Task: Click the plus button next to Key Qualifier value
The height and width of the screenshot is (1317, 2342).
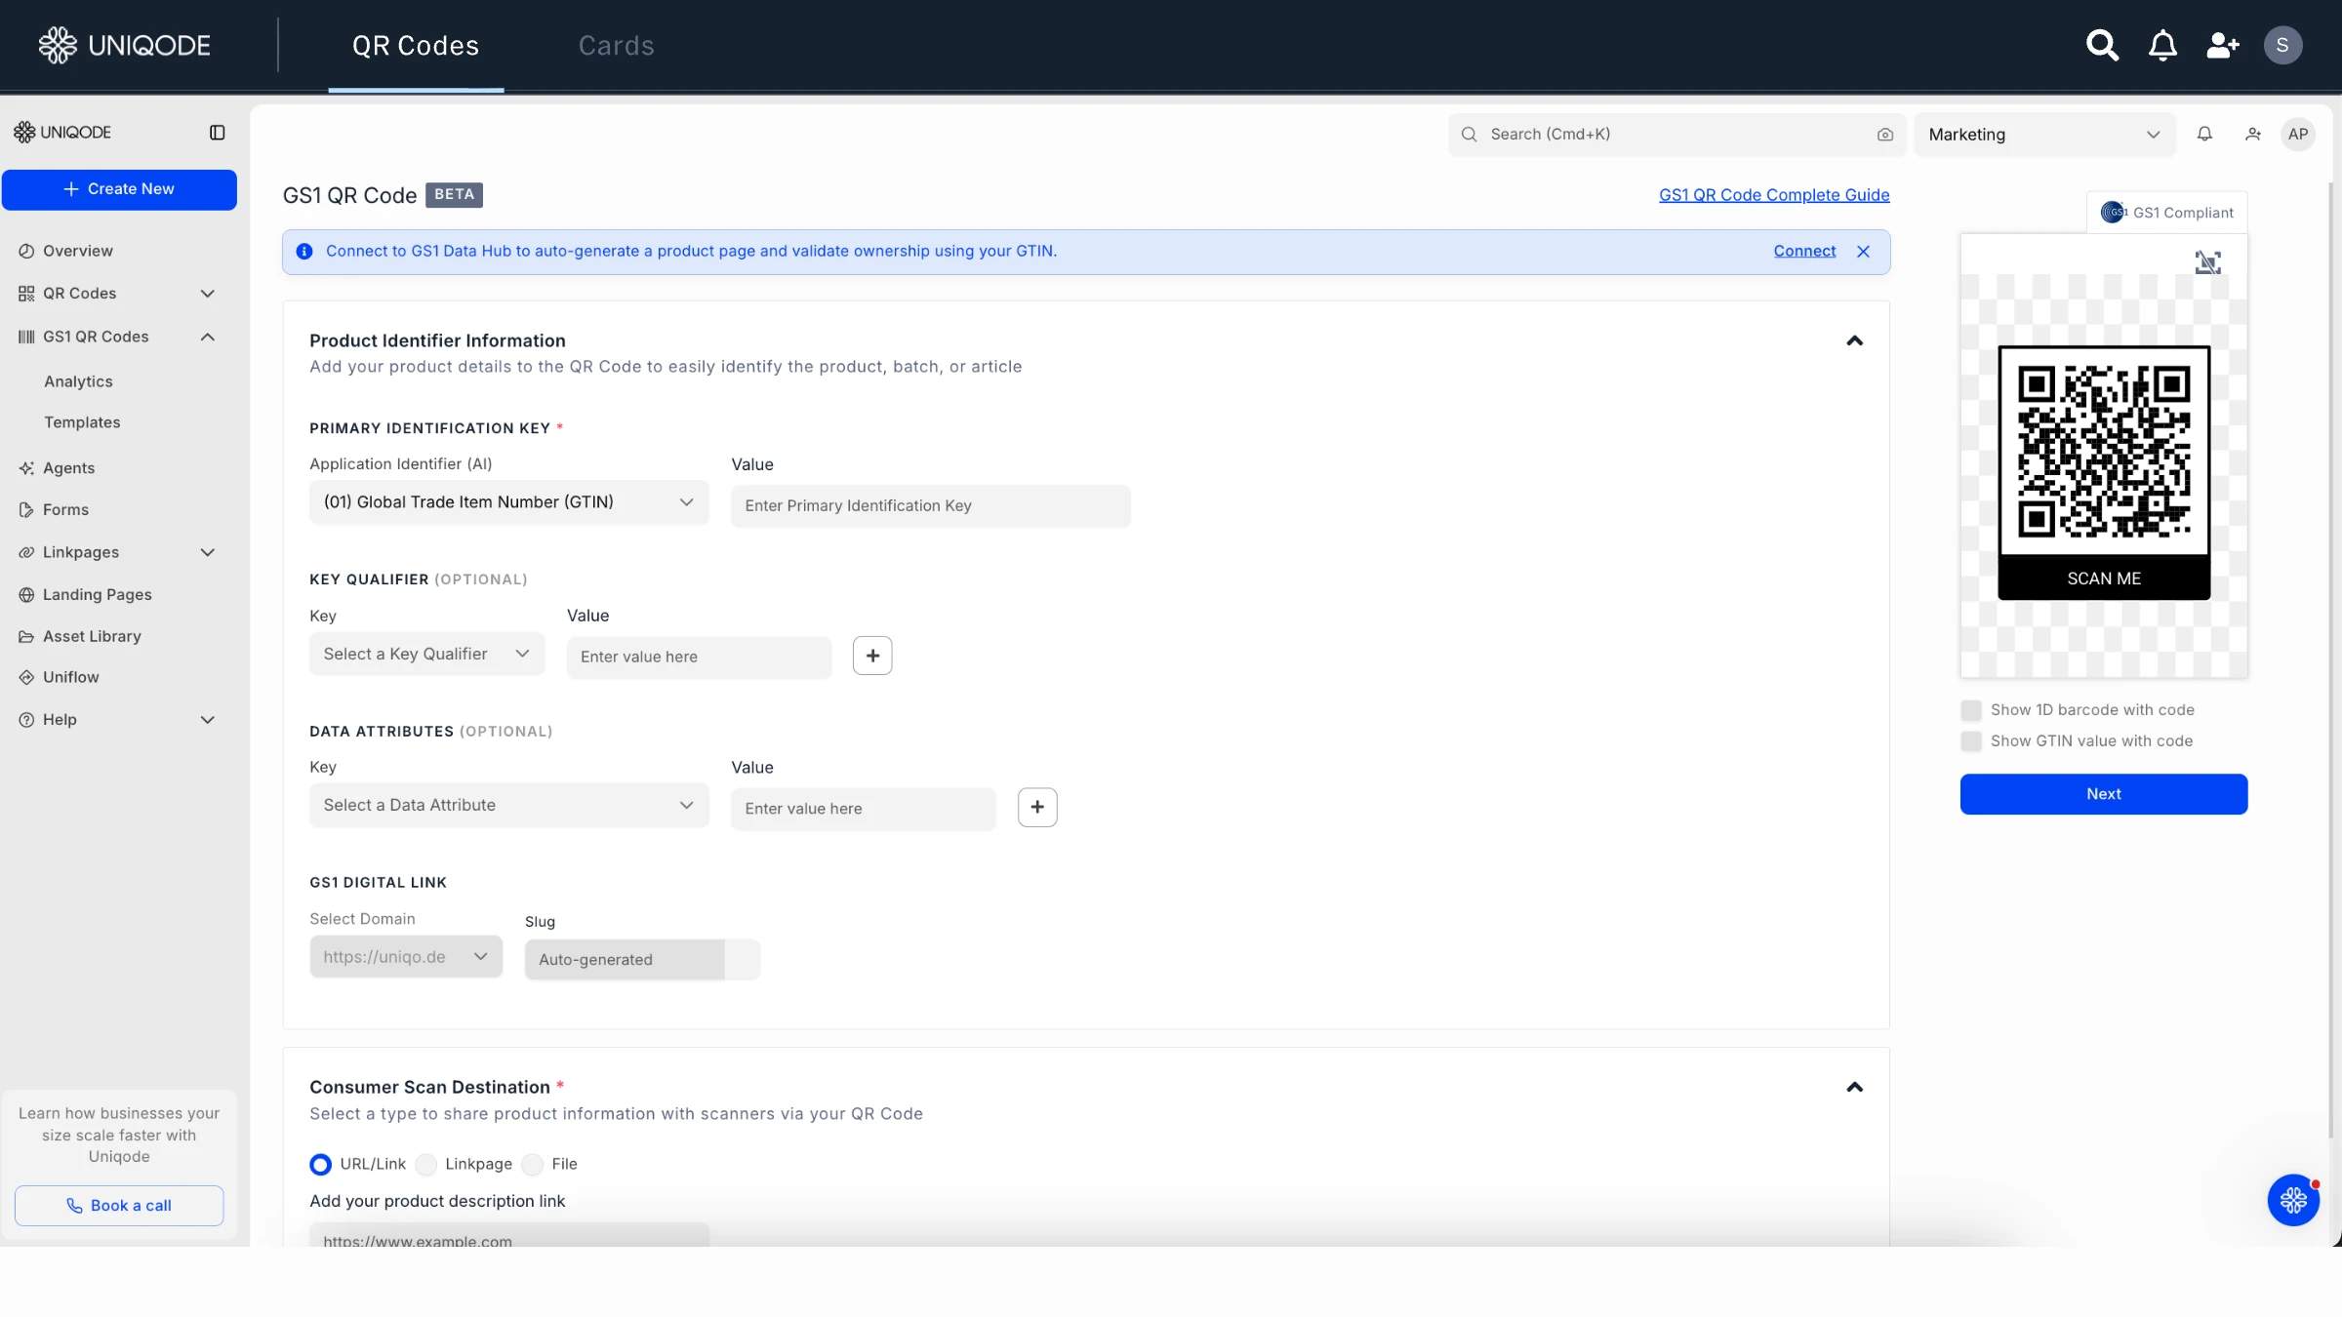Action: pos(872,656)
